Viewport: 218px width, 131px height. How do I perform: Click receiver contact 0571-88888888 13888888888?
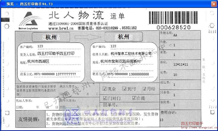point(128,74)
